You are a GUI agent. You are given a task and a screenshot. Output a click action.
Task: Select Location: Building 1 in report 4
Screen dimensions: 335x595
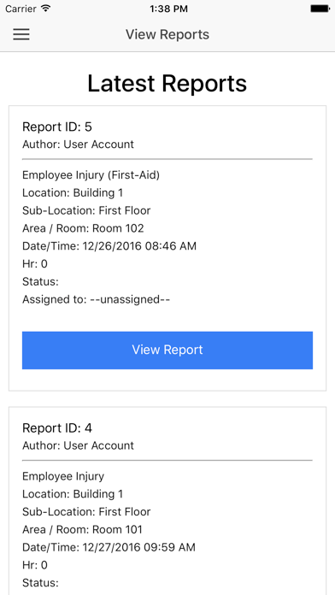click(x=73, y=494)
